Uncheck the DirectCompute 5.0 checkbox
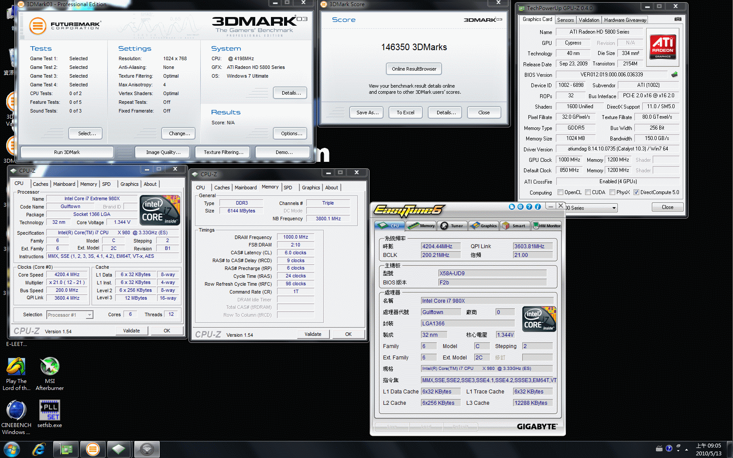The image size is (733, 458). click(636, 192)
